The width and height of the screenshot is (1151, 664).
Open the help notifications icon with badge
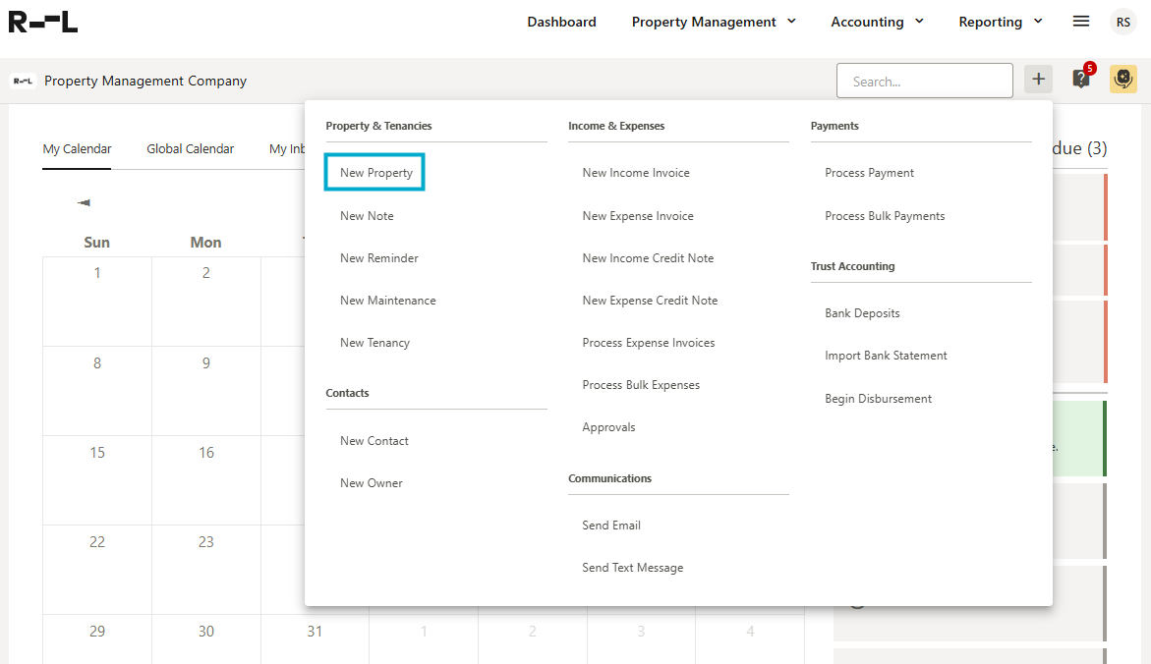(x=1081, y=80)
